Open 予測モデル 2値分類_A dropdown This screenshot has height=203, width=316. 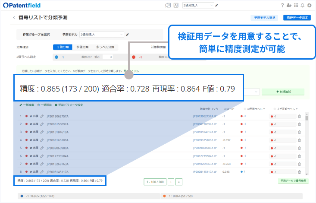(102, 35)
